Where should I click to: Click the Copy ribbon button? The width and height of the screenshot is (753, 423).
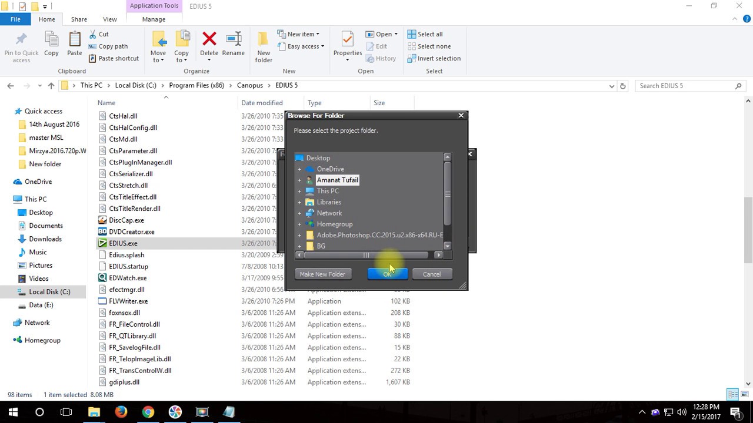click(x=51, y=45)
